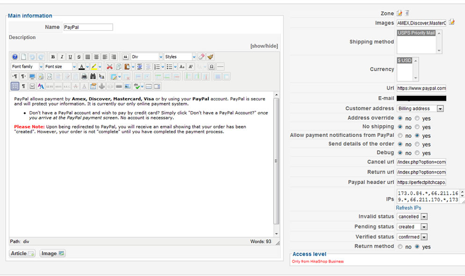Click the cleanup broom icon

[210, 57]
